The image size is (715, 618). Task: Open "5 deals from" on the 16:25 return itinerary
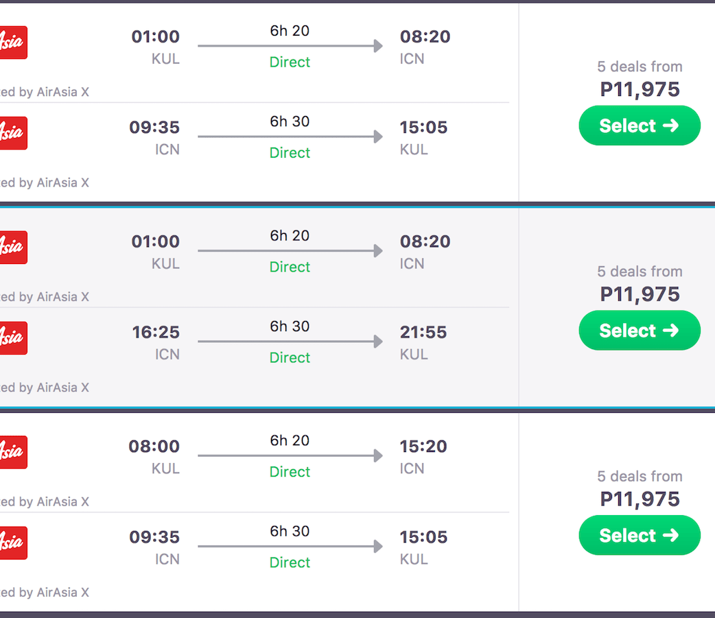tap(640, 272)
